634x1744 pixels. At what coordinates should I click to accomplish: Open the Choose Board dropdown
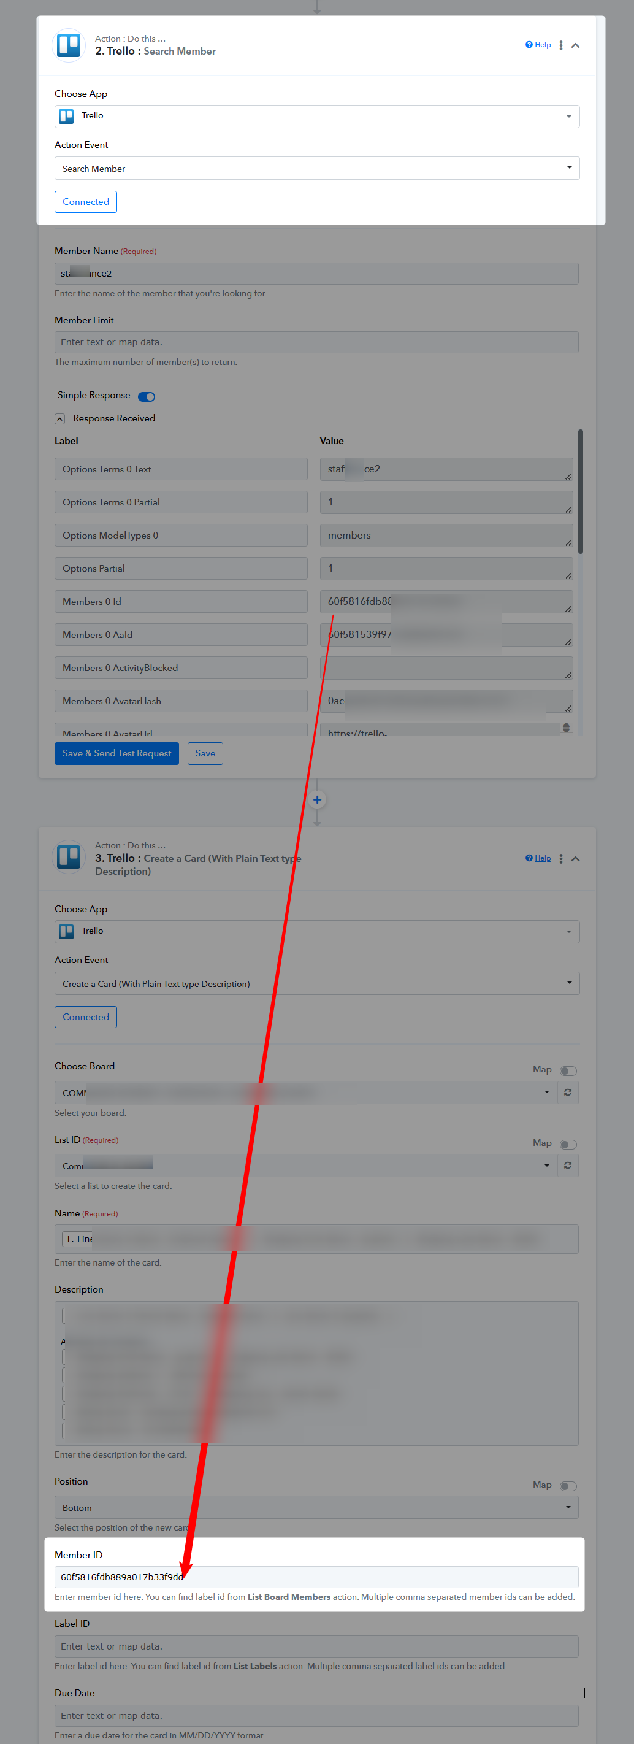click(306, 1092)
